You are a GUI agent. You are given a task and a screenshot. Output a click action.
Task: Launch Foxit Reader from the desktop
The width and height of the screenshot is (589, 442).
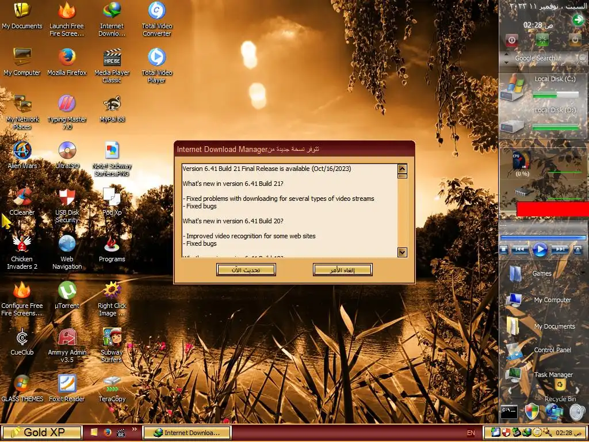67,388
